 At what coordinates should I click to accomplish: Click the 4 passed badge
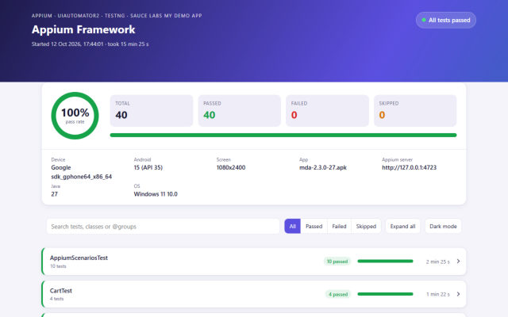coord(338,294)
